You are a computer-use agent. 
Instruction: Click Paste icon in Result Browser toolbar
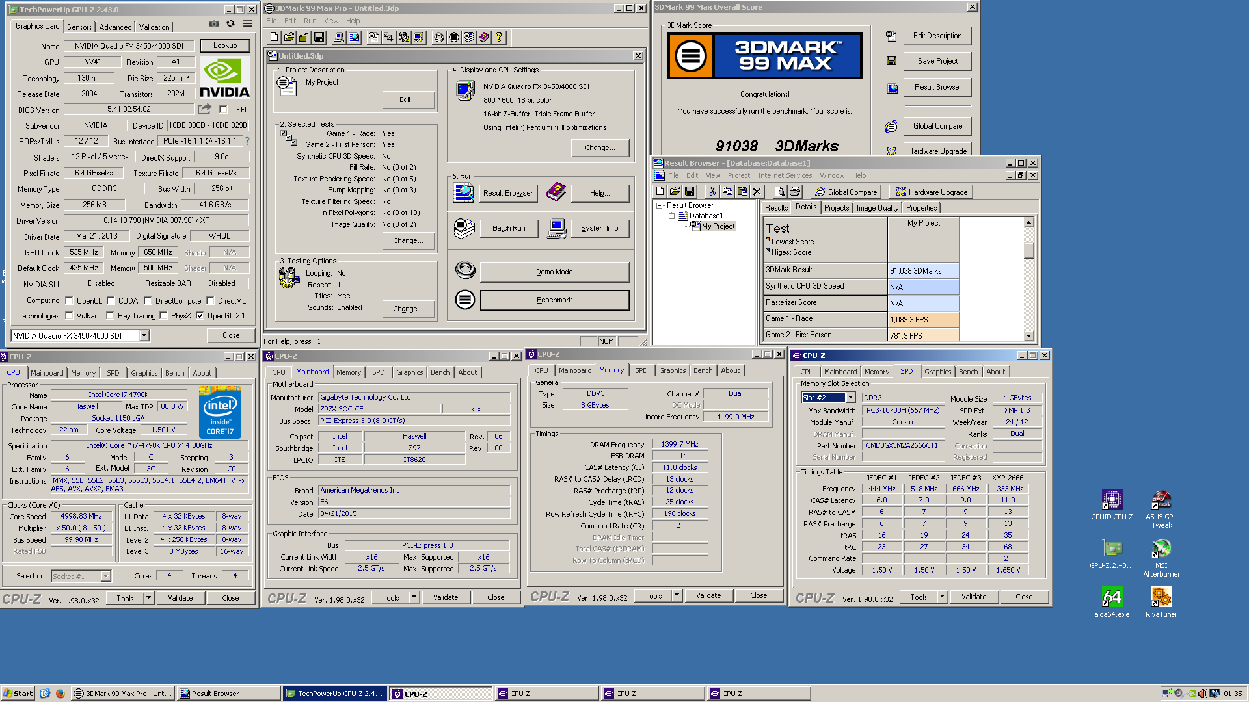coord(742,192)
